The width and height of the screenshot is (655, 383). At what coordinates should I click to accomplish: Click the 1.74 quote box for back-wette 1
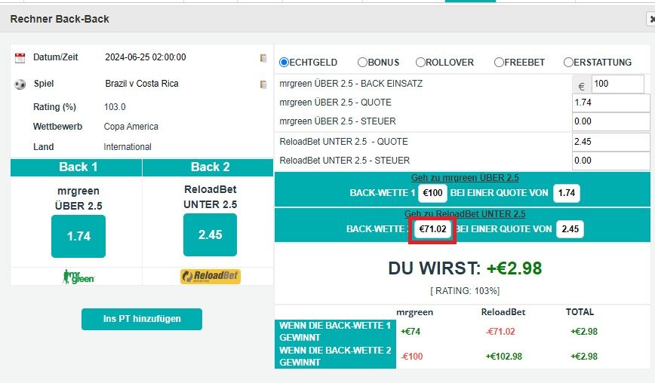click(x=567, y=193)
